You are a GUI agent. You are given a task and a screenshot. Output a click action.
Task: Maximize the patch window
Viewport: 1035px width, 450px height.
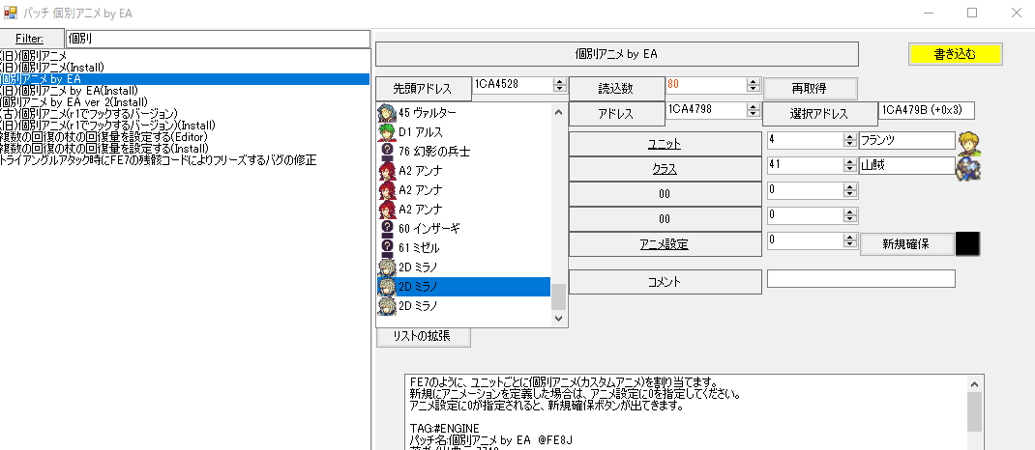point(971,13)
